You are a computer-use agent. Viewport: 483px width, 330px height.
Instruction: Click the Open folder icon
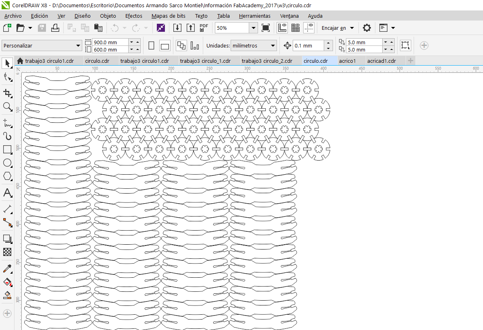tap(20, 28)
